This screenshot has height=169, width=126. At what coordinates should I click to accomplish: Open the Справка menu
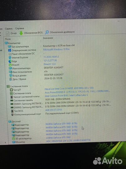[20, 28]
